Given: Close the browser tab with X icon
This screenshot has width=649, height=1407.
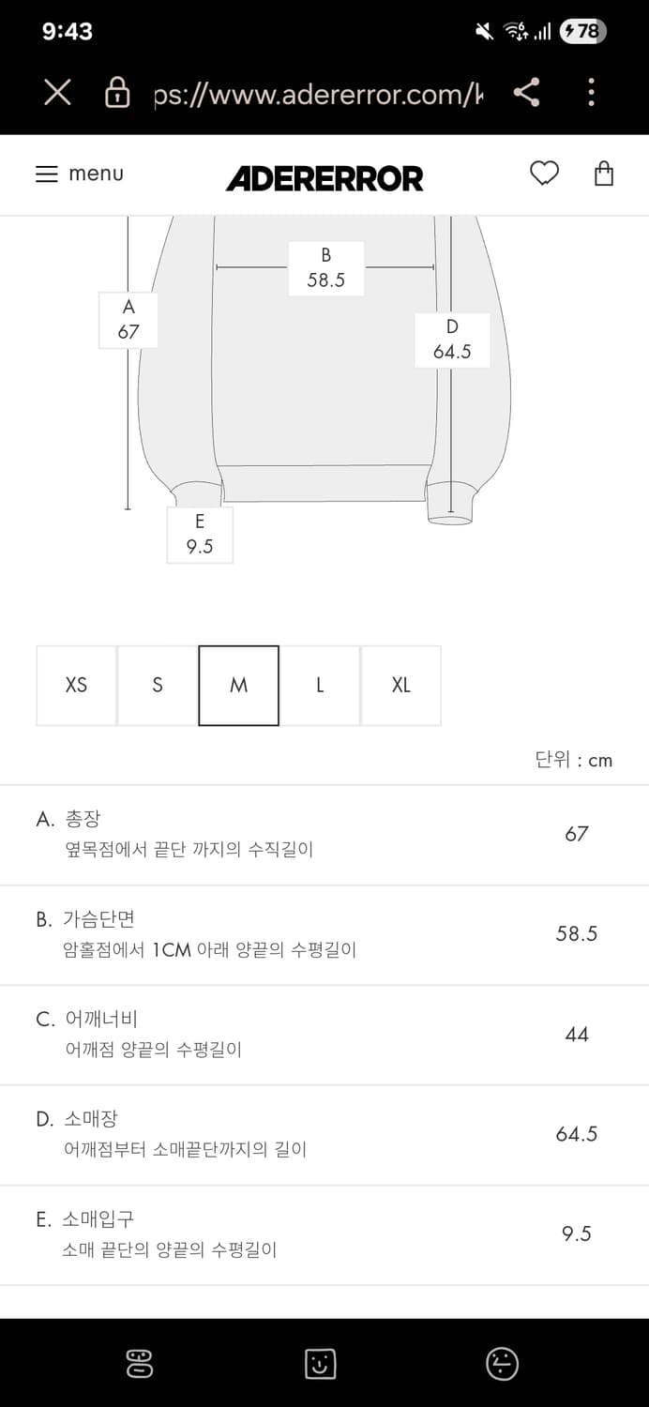Looking at the screenshot, I should [57, 92].
